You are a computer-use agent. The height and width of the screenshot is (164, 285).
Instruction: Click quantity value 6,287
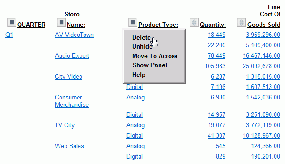point(218,76)
